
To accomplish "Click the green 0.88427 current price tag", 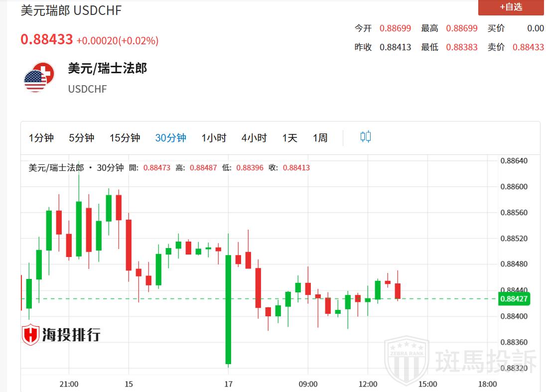I will tap(514, 299).
